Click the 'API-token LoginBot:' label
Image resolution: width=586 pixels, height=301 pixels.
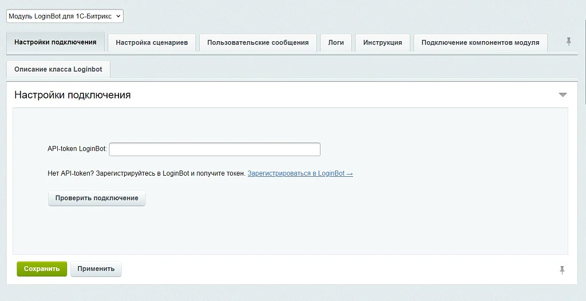coord(77,149)
